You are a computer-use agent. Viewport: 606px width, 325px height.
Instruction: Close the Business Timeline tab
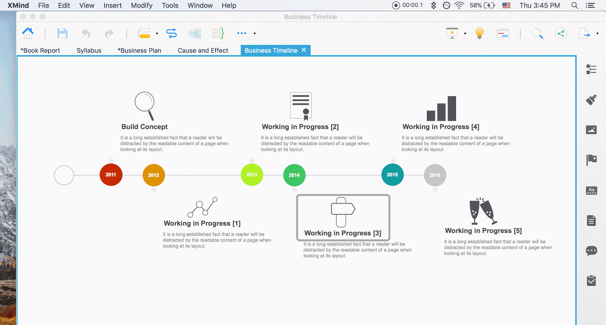304,50
